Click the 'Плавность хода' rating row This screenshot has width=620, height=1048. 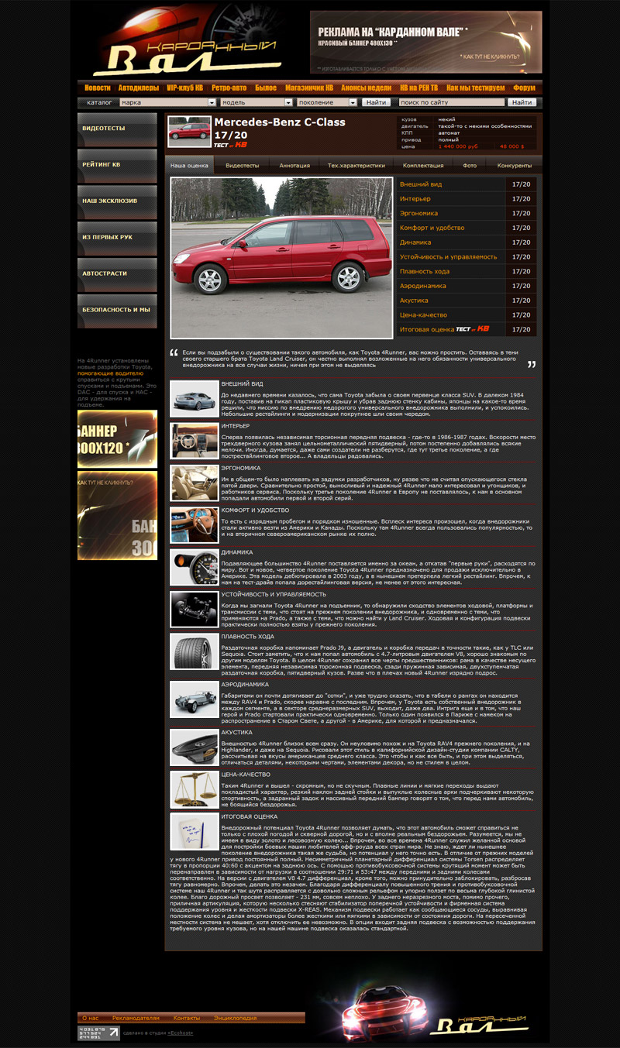[467, 271]
